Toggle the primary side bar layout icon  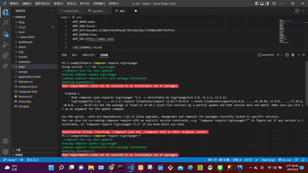click(x=257, y=3)
